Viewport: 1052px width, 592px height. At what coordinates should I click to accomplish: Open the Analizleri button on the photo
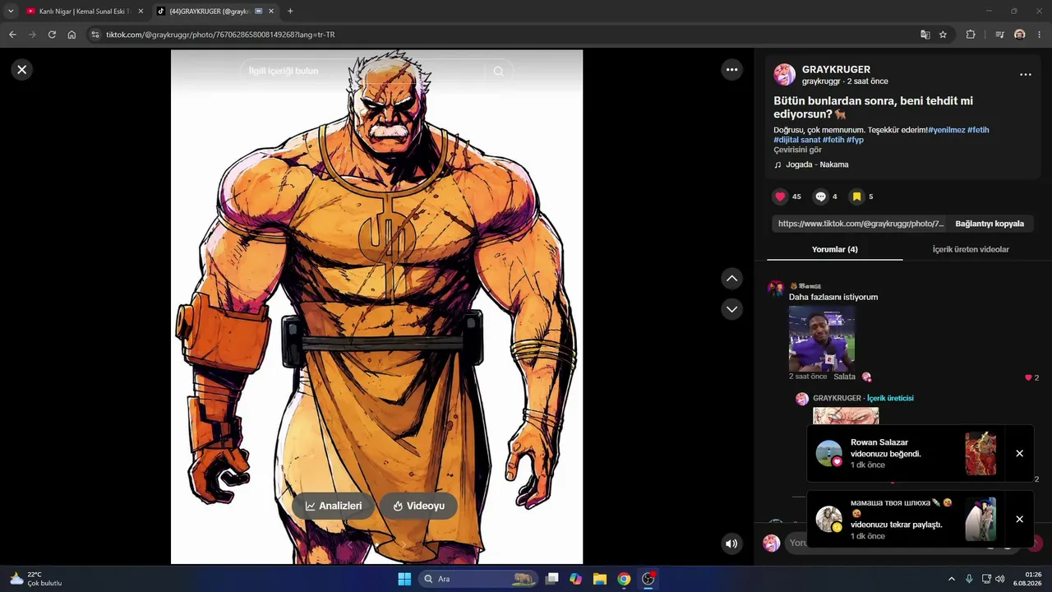pos(334,506)
